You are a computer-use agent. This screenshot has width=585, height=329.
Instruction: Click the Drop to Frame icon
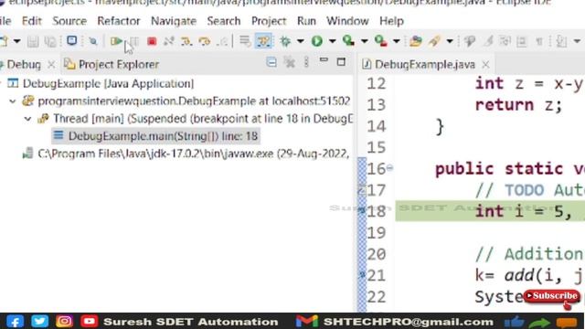point(245,41)
